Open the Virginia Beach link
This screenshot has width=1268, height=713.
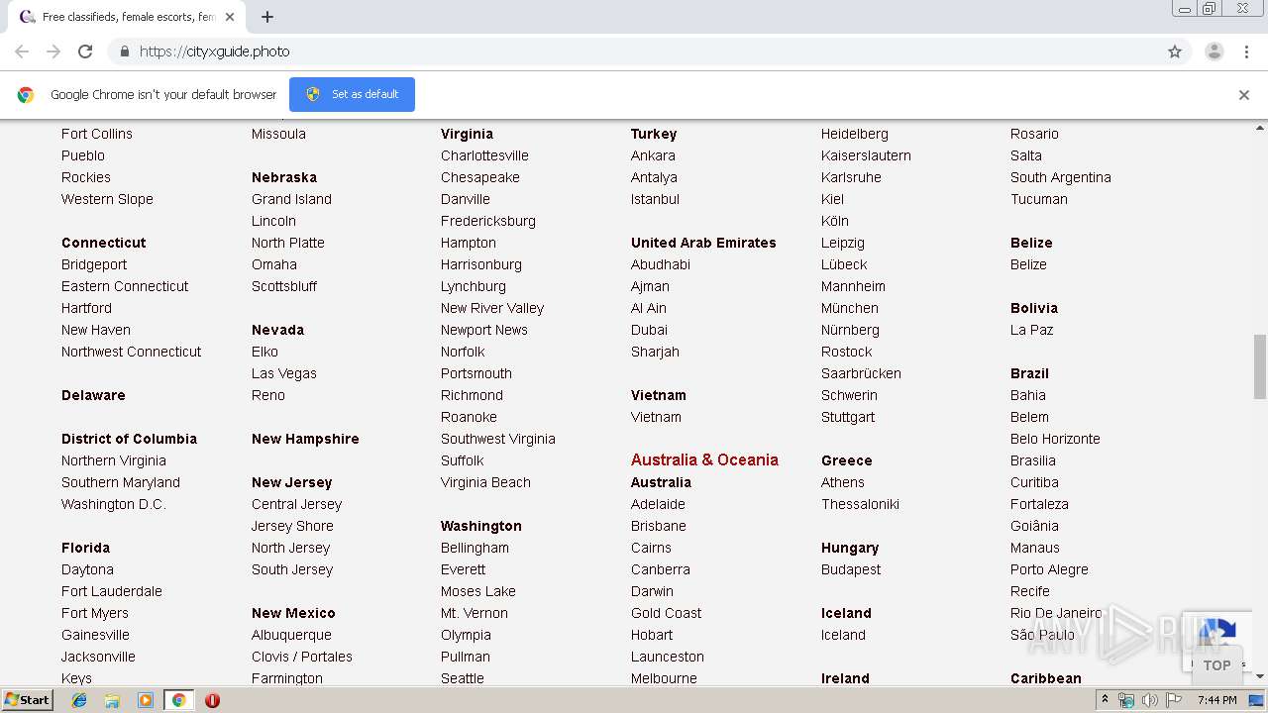pos(485,482)
